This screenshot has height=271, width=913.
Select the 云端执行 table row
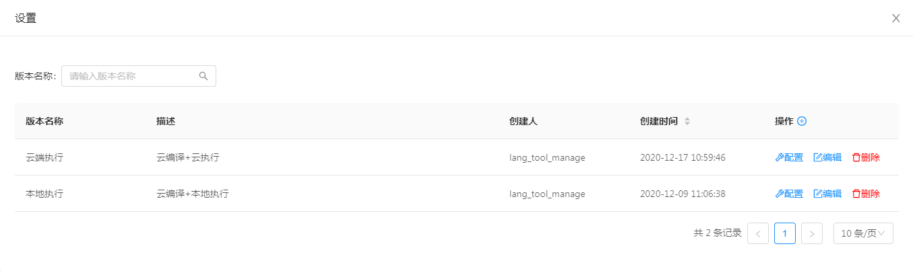click(457, 157)
